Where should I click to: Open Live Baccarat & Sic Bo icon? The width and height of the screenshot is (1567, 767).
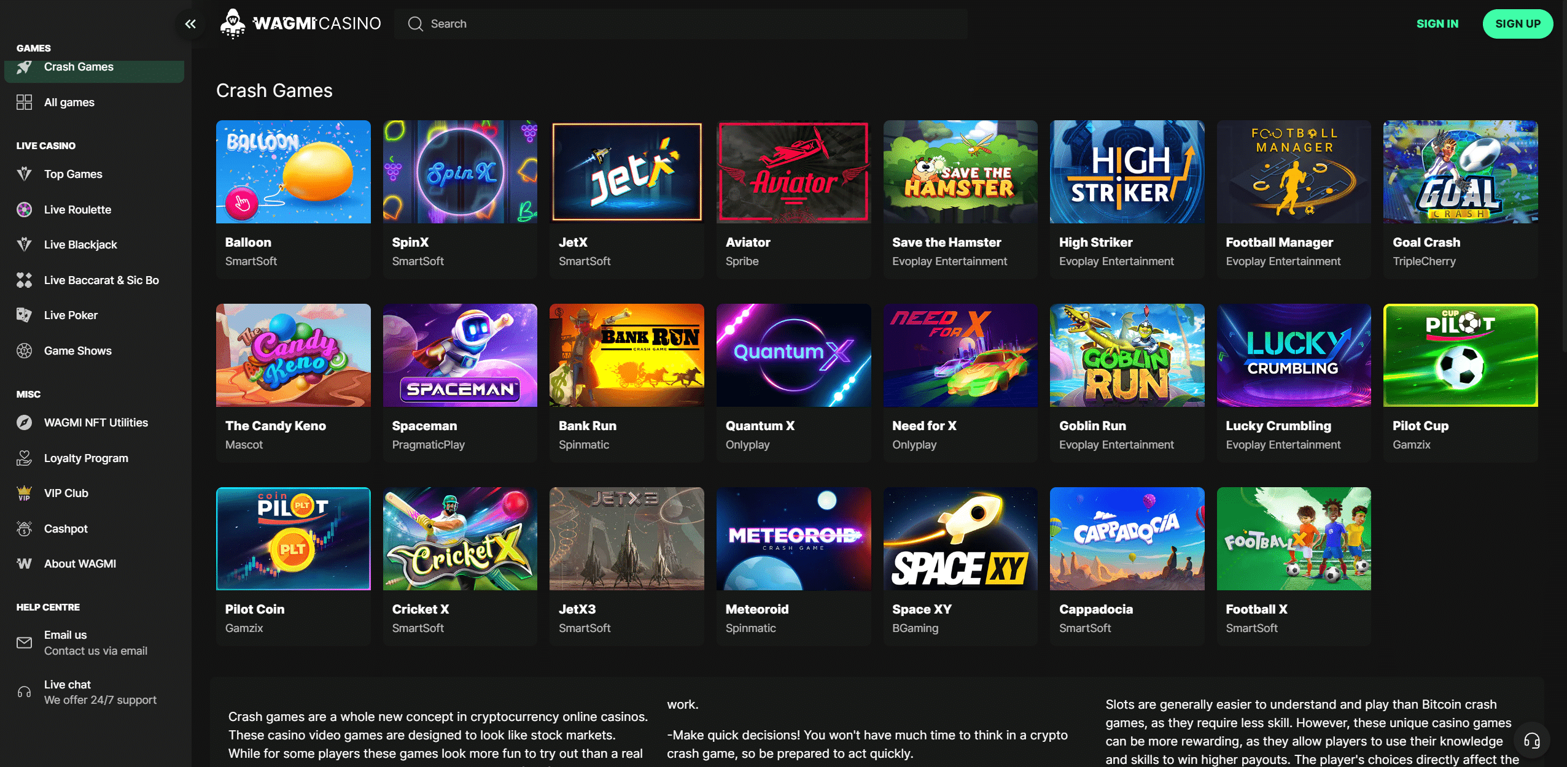point(24,280)
